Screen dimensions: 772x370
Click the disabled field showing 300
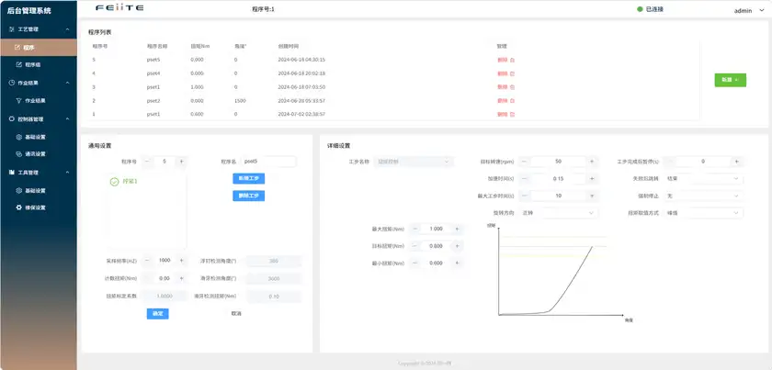pyautogui.click(x=274, y=261)
